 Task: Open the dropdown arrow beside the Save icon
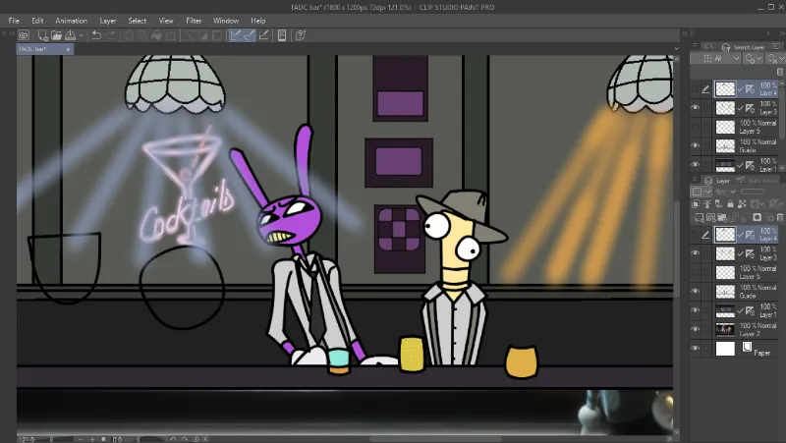pos(81,35)
